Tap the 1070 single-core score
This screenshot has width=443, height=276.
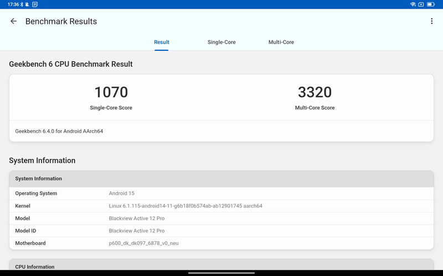tap(111, 92)
